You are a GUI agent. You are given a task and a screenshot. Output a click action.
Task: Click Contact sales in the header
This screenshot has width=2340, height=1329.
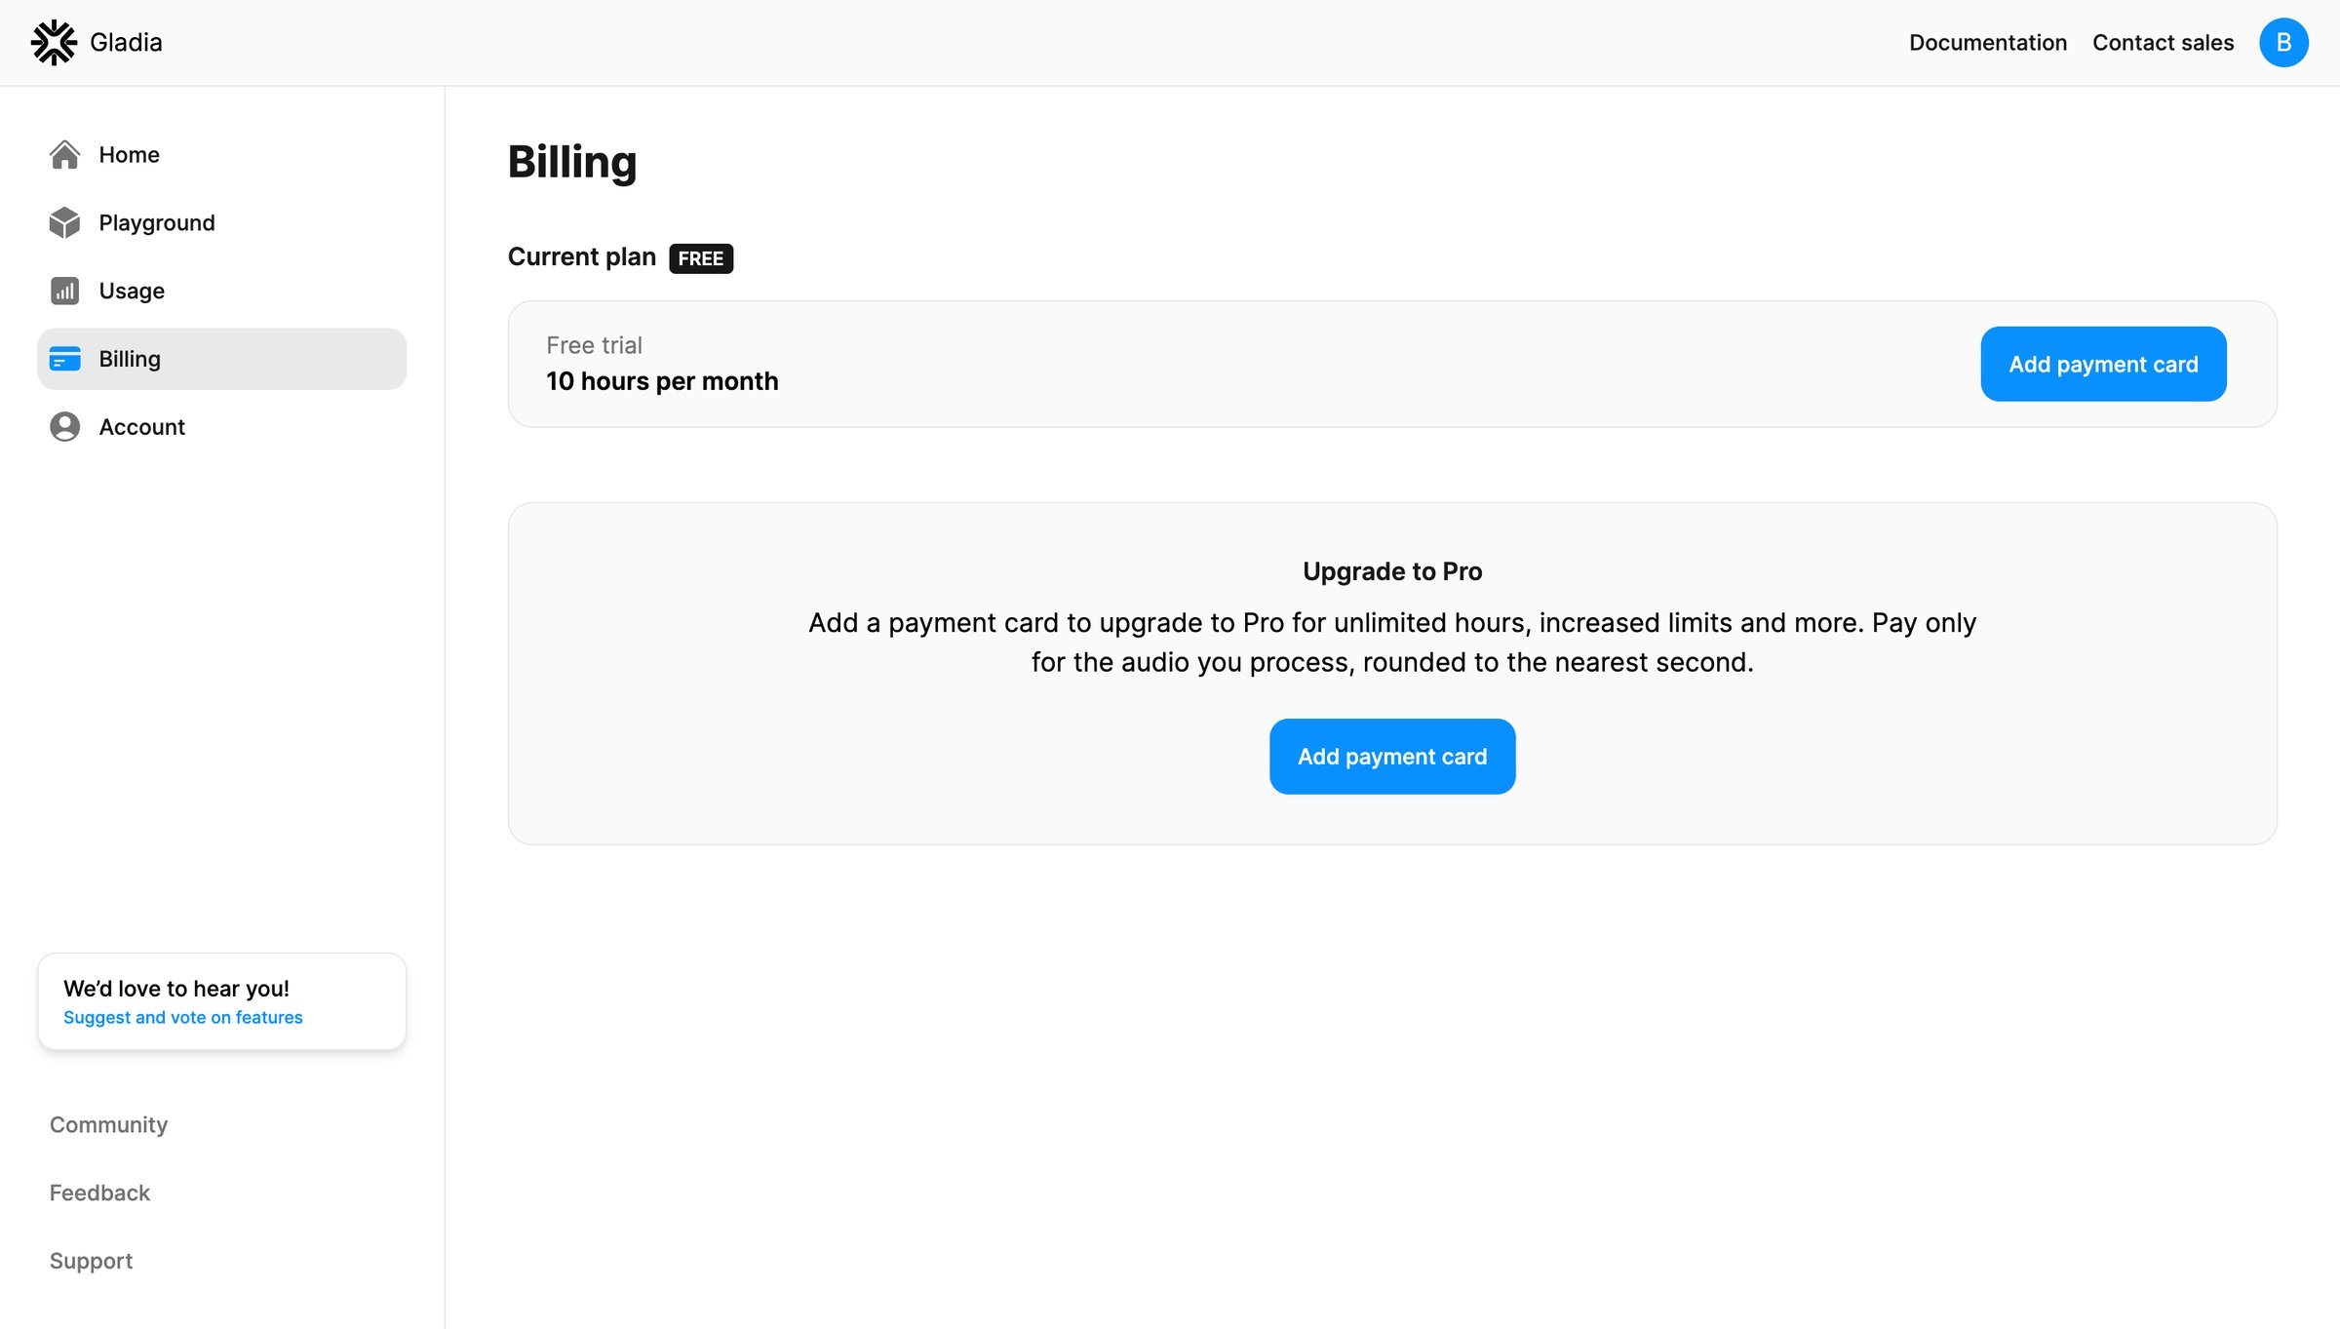pyautogui.click(x=2163, y=43)
